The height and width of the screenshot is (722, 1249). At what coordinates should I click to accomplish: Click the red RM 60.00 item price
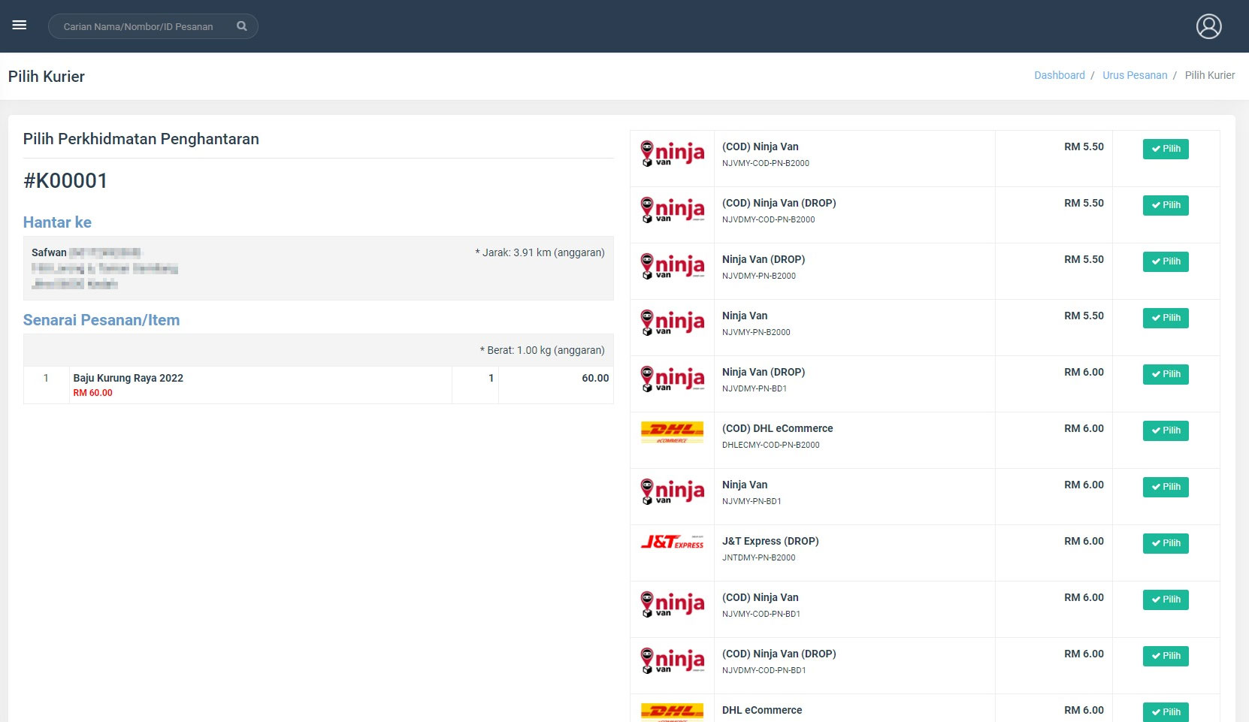[92, 393]
